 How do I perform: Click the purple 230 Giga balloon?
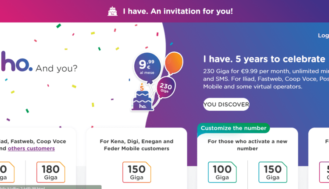pos(166,87)
